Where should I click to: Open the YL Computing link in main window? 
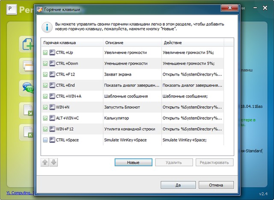19,193
